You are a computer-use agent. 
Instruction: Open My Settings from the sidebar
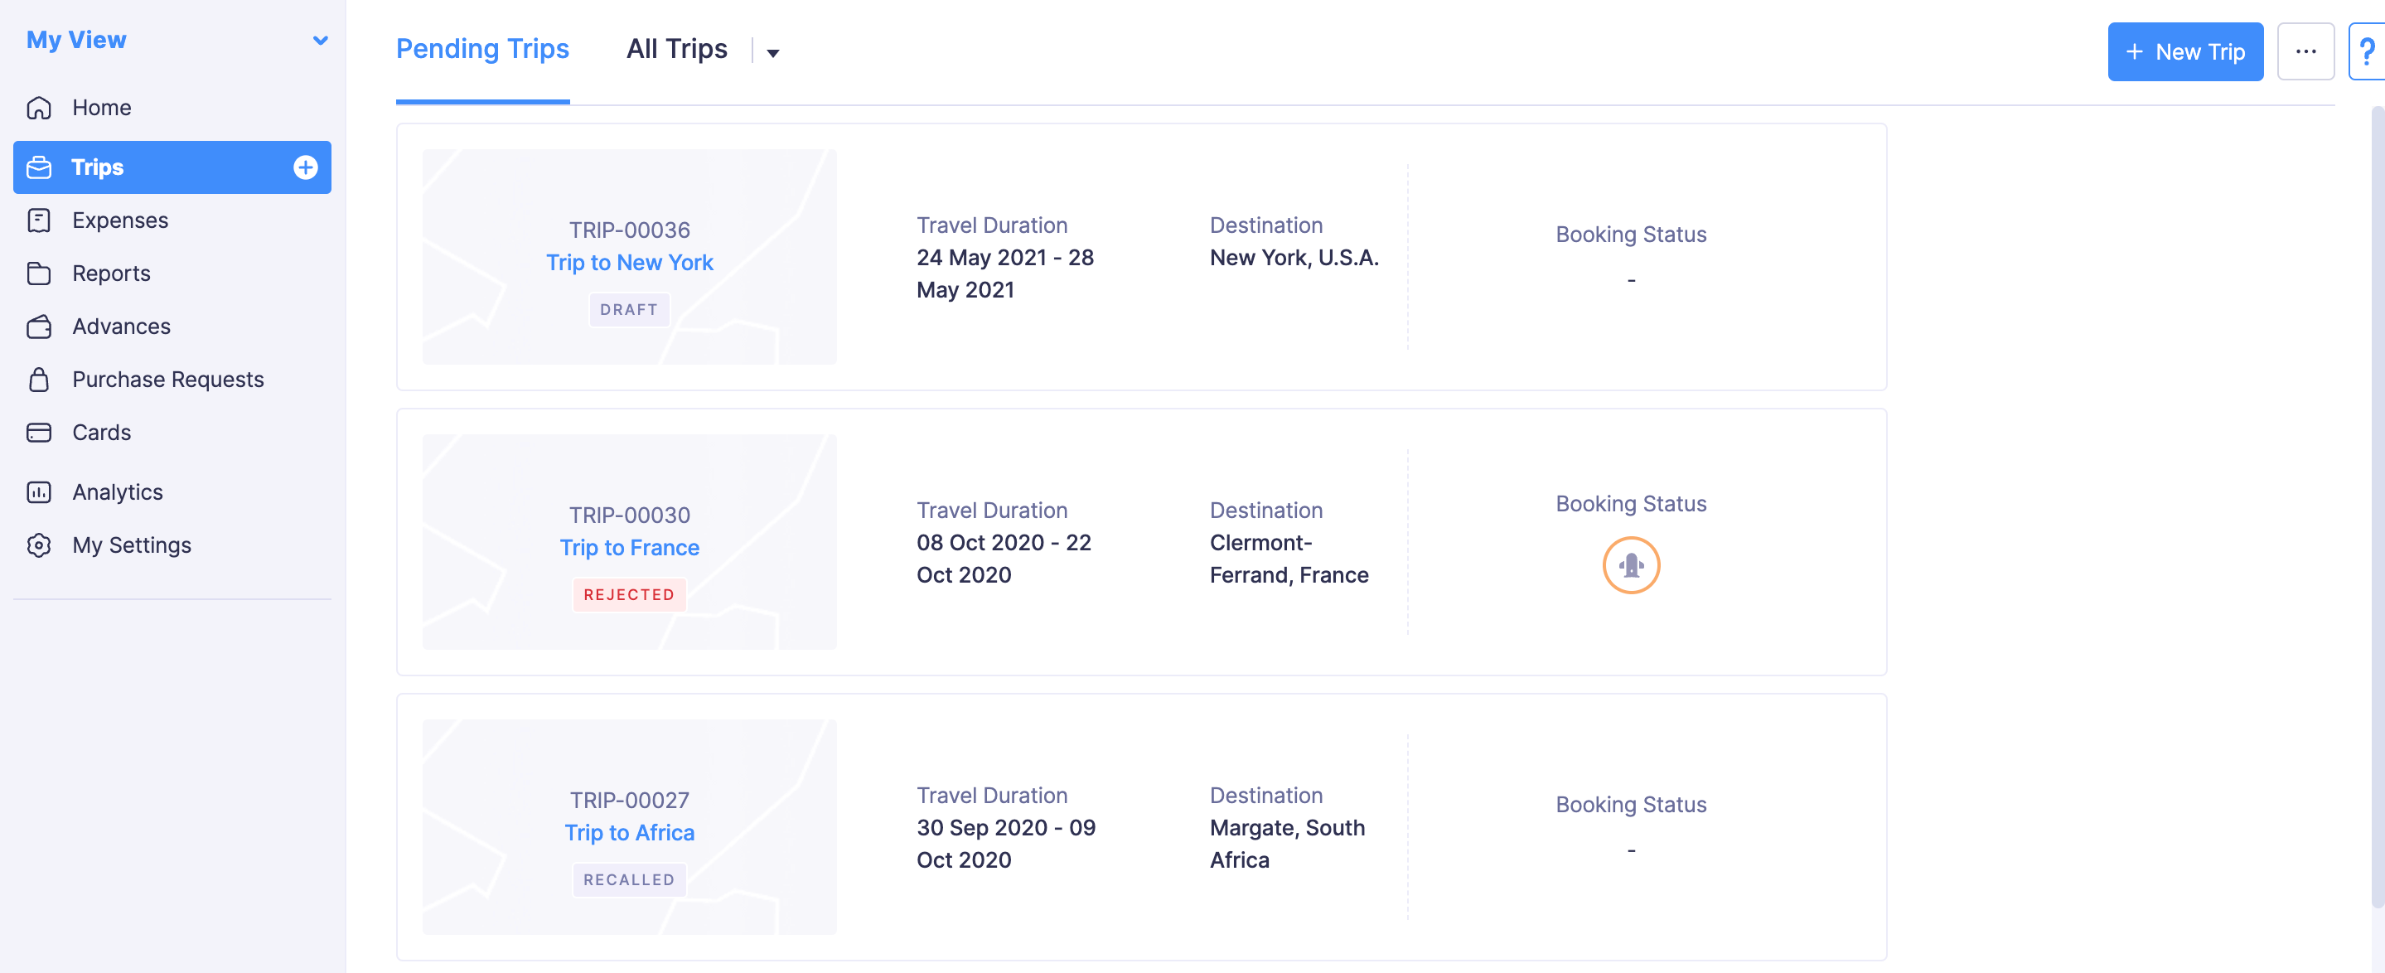point(132,545)
